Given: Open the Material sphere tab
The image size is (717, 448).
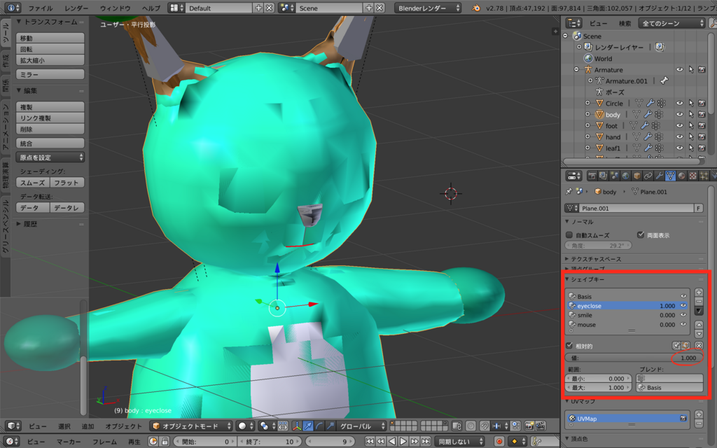Looking at the screenshot, I should point(682,176).
